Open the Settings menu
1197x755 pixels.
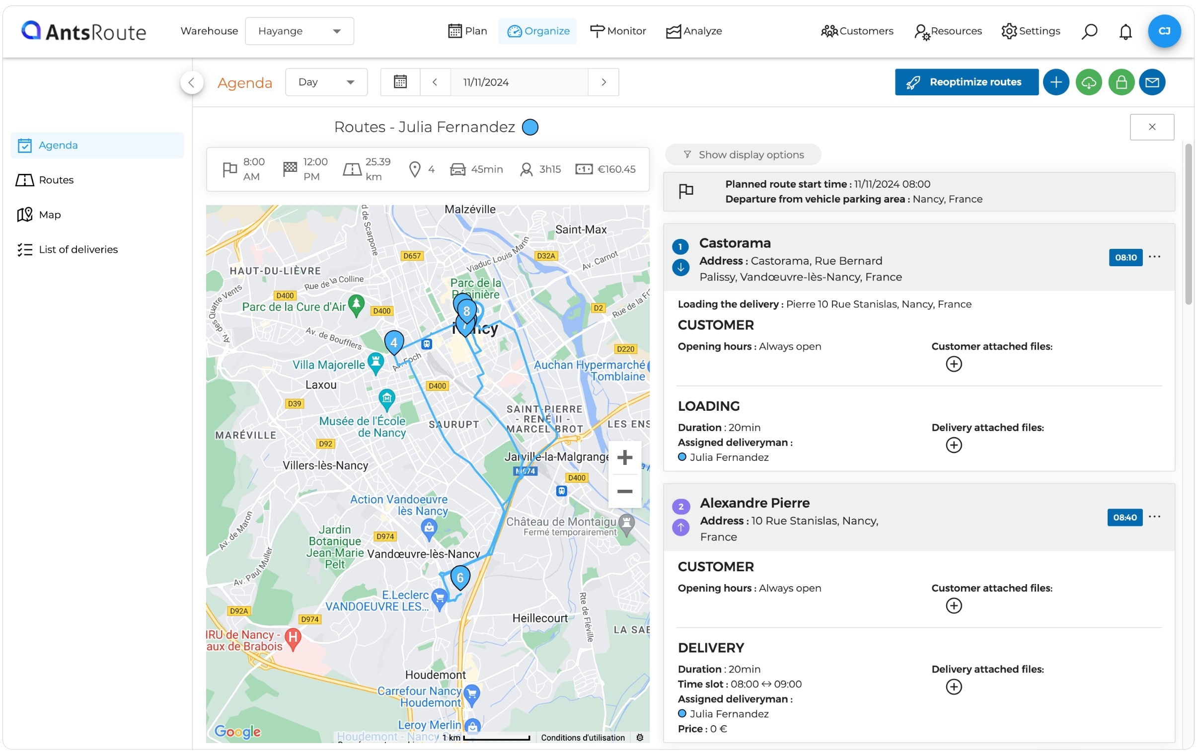tap(1031, 31)
